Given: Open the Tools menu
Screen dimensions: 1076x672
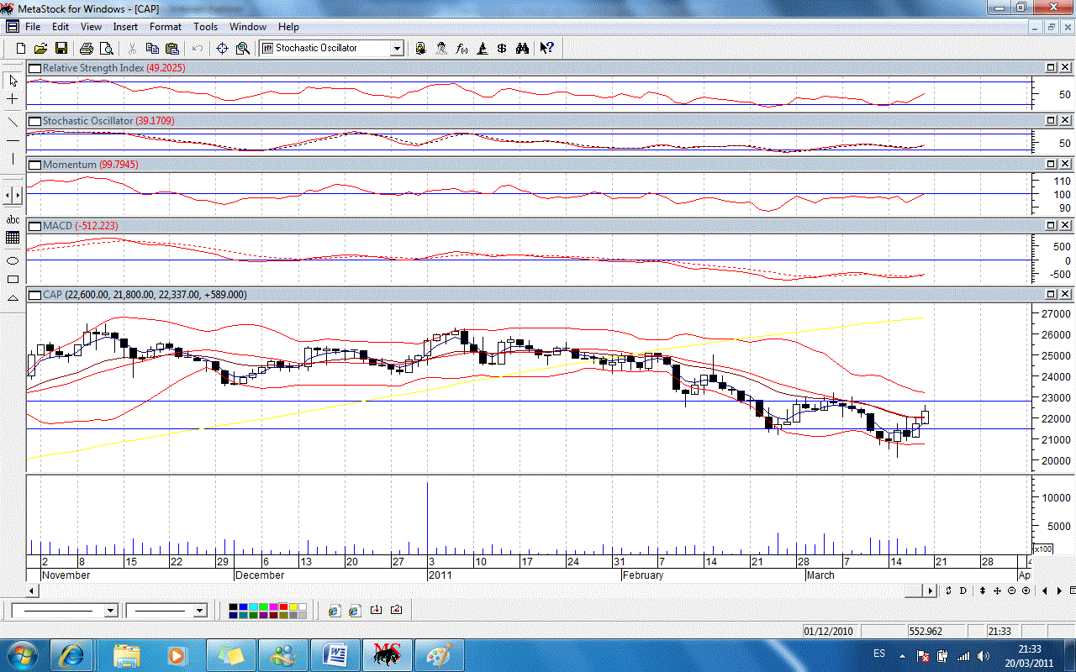Looking at the screenshot, I should point(205,27).
